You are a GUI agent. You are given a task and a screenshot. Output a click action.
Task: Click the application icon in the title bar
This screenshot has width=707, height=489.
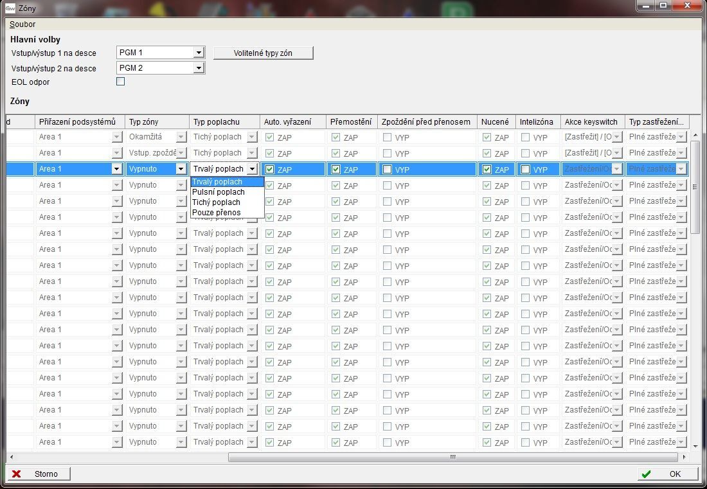10,8
